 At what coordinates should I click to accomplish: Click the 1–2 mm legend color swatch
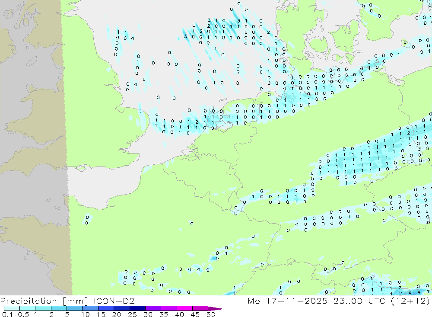pos(43,308)
